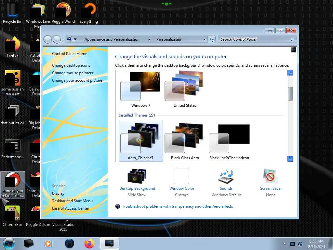This screenshot has width=333, height=250.
Task: Open the Sounds settings icon
Action: coord(226,182)
